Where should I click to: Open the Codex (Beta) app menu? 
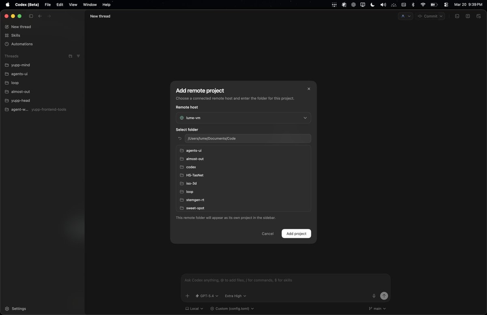pyautogui.click(x=27, y=4)
